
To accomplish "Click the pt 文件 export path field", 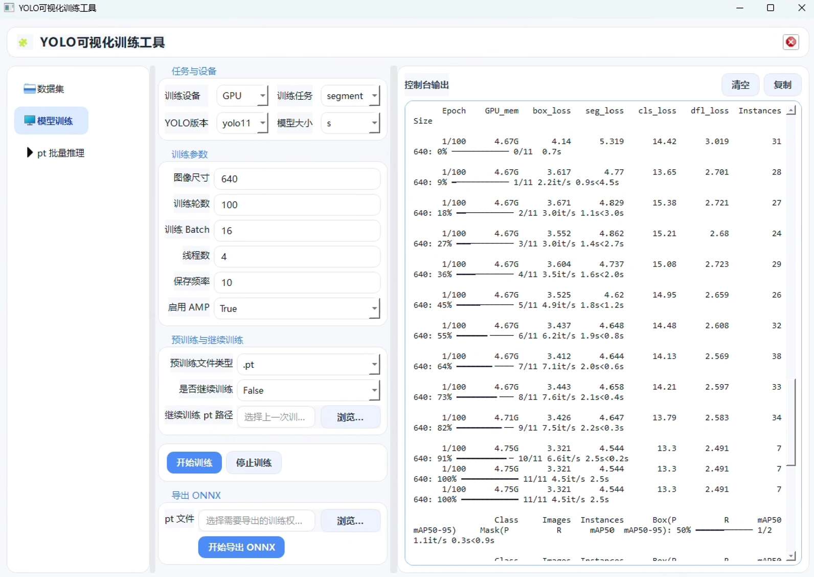I will (x=257, y=521).
